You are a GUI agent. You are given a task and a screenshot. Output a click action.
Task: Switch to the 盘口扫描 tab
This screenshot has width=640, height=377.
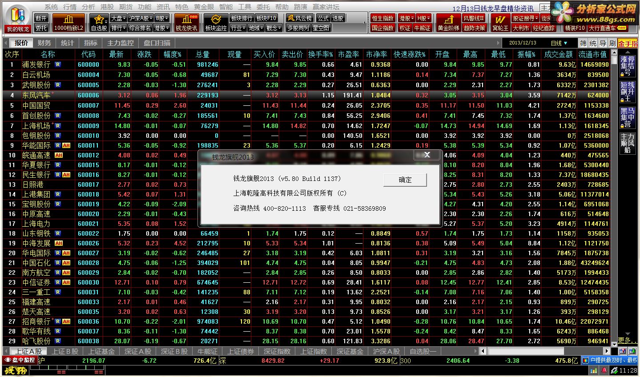pos(157,43)
